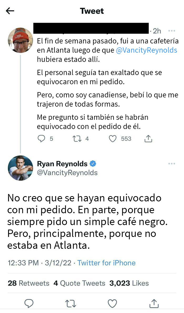This screenshot has width=184, height=313.
Task: Reply to the first tweet
Action: click(41, 138)
